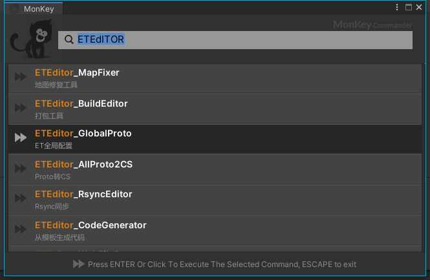This screenshot has width=430, height=280.
Task: Open the three-dot window options menu
Action: pos(397,7)
